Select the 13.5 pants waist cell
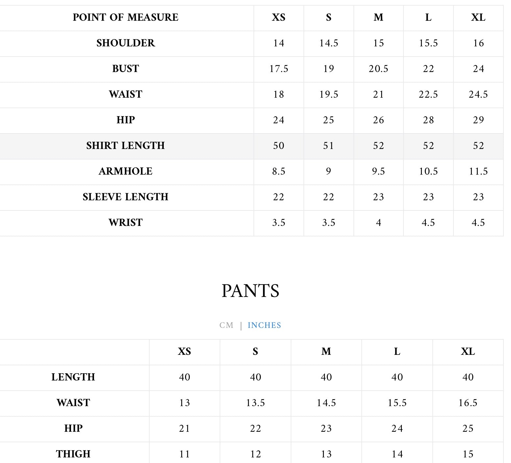 click(x=256, y=403)
